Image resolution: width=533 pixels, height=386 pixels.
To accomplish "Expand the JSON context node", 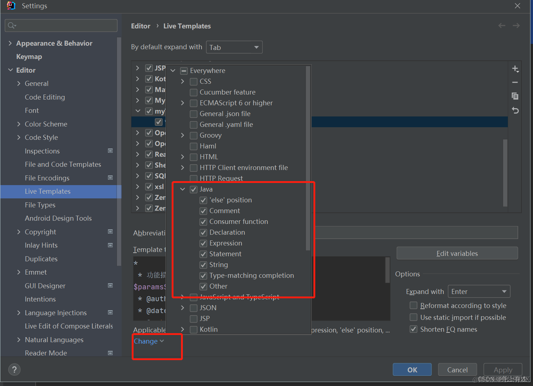I will point(182,308).
